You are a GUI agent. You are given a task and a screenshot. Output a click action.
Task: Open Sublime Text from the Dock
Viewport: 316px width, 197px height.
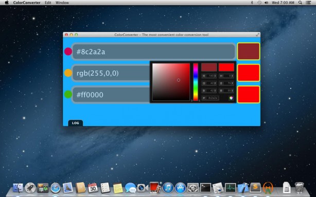[x=255, y=188]
